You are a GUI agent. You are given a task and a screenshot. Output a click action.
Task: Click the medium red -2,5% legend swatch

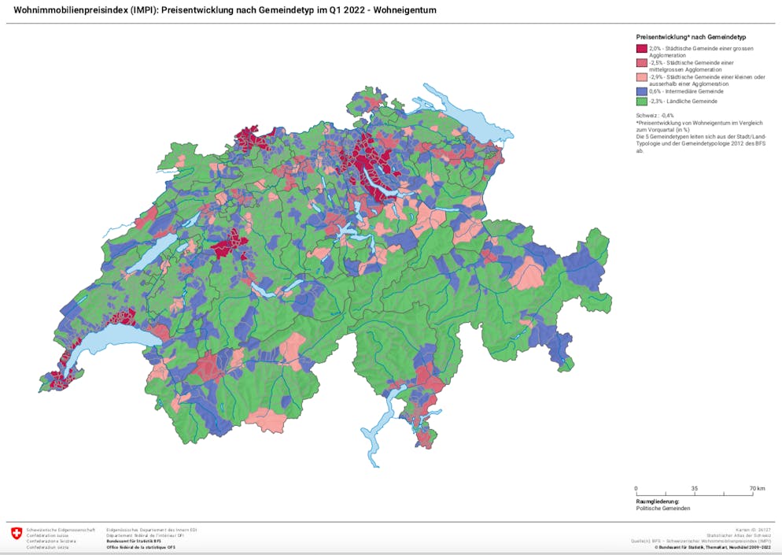point(641,63)
